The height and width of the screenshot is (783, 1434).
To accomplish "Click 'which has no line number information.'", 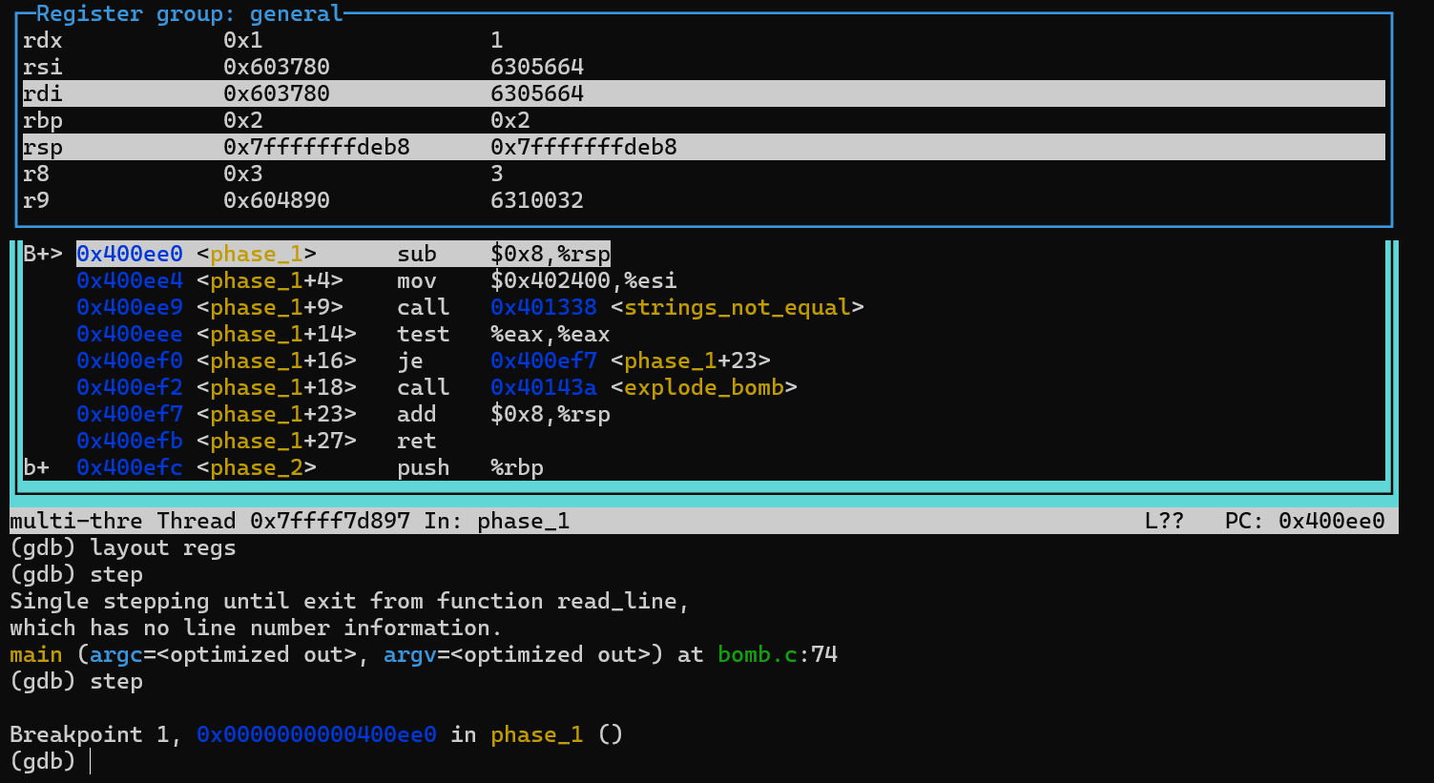I will point(257,628).
